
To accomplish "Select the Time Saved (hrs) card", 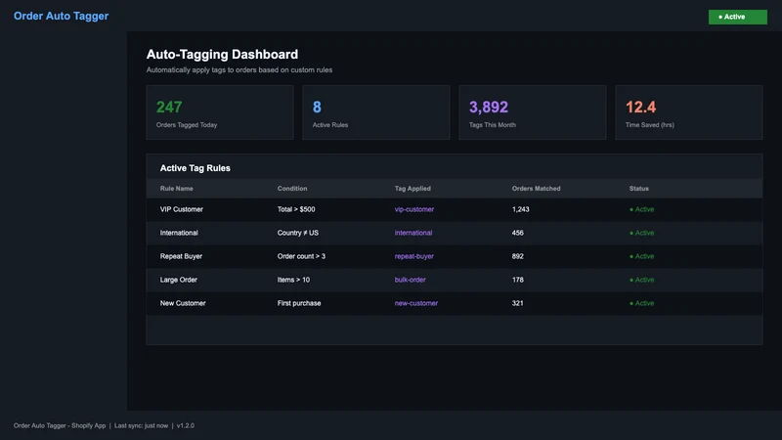I will point(689,112).
